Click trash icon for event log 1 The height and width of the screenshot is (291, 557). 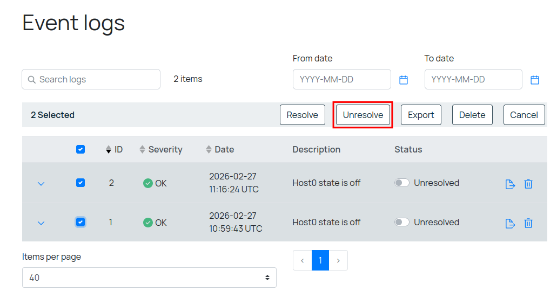[x=528, y=223]
